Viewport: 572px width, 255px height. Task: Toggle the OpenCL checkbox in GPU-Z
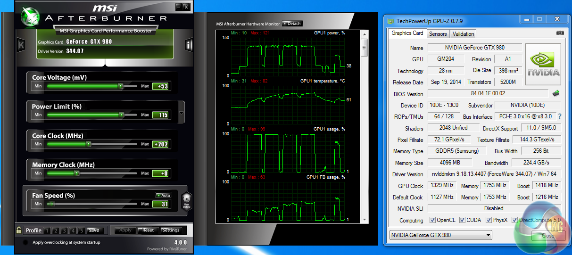432,220
